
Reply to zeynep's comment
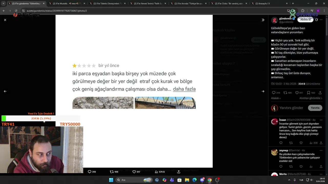pyautogui.click(x=281, y=167)
